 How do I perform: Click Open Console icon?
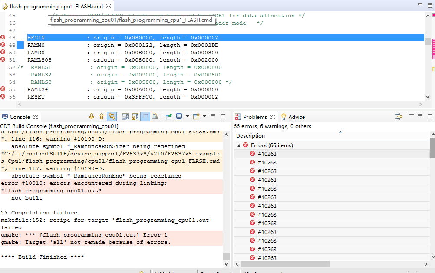[x=196, y=116]
